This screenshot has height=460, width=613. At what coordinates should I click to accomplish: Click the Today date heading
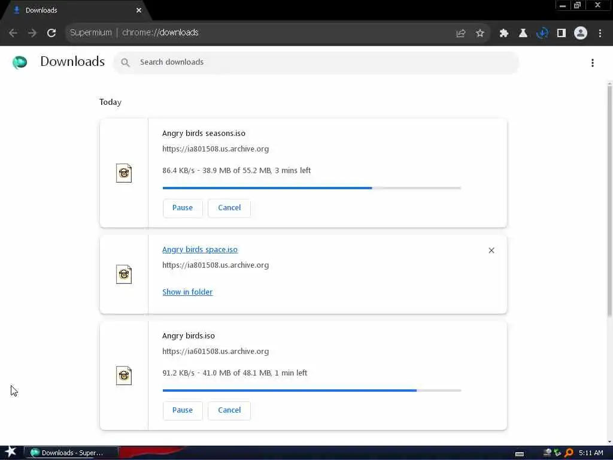[x=110, y=102]
